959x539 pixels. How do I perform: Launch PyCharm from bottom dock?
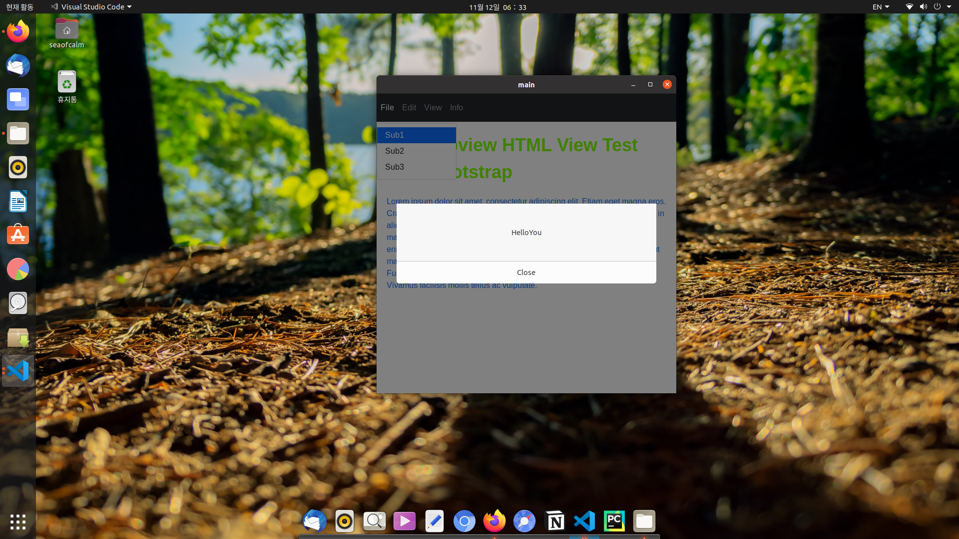614,522
